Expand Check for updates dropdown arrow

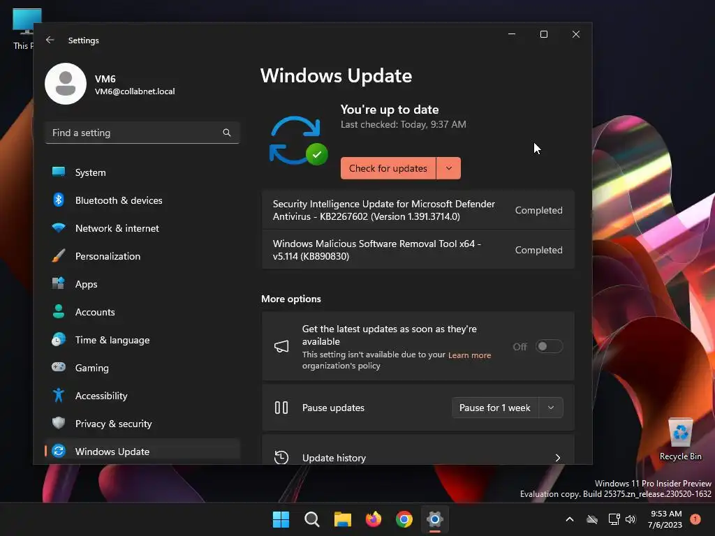(x=449, y=168)
